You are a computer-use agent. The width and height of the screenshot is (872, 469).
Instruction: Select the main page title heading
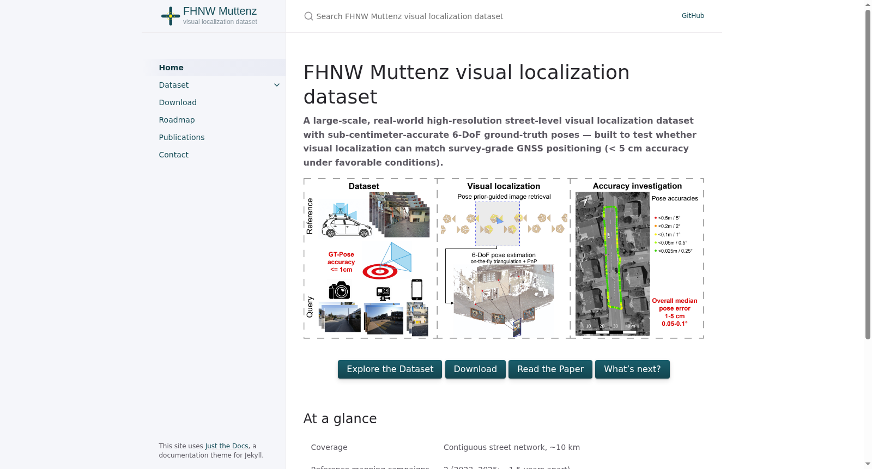tap(467, 84)
